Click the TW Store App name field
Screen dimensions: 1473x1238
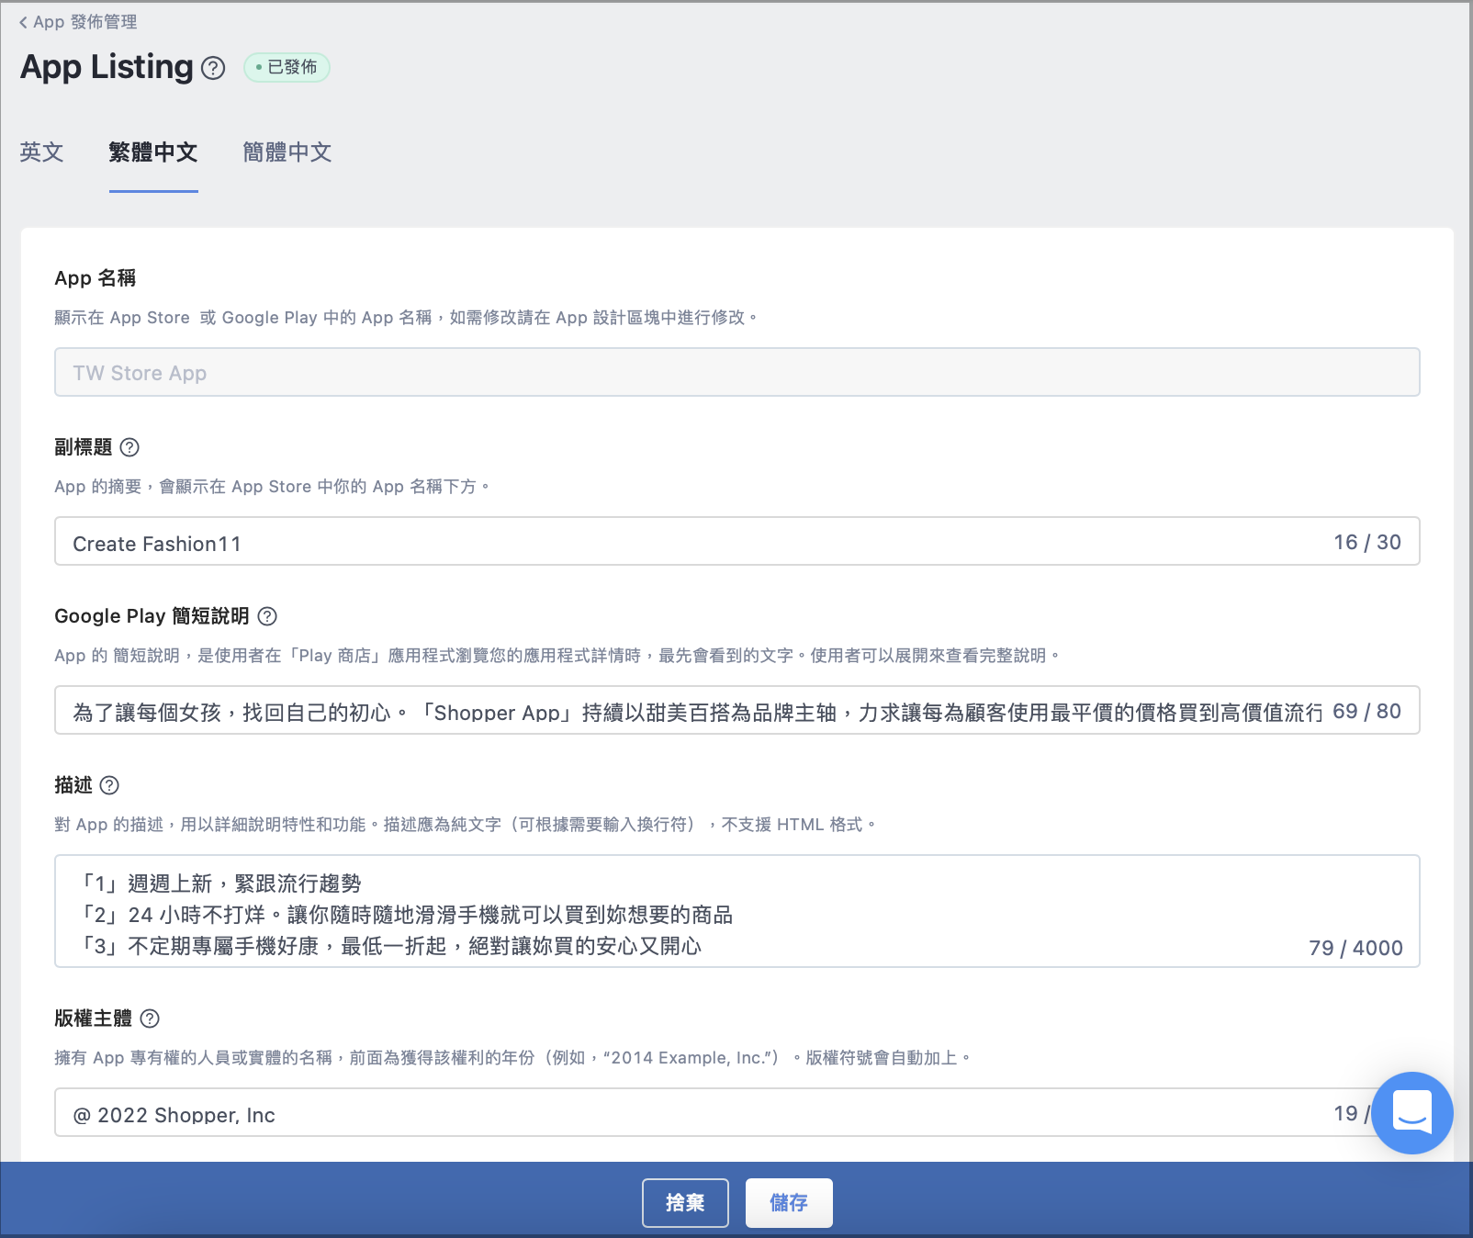[x=737, y=372]
